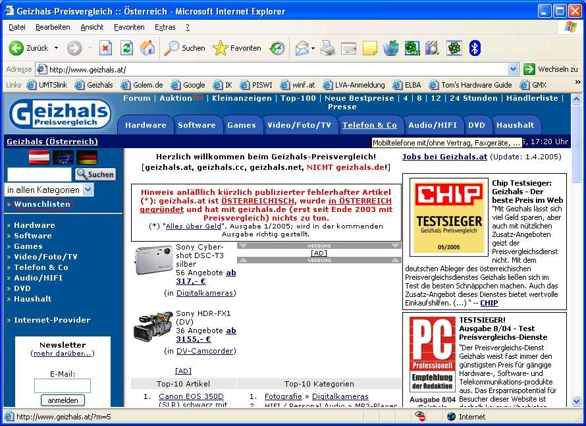Select the Austrian flag icon
586x426 pixels.
[40, 157]
